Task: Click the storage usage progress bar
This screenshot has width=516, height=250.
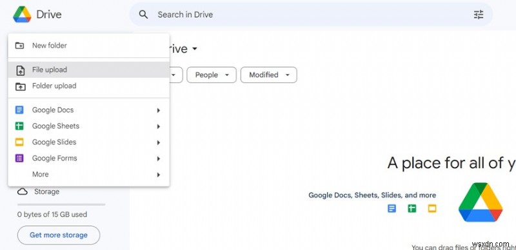Action: pyautogui.click(x=61, y=205)
